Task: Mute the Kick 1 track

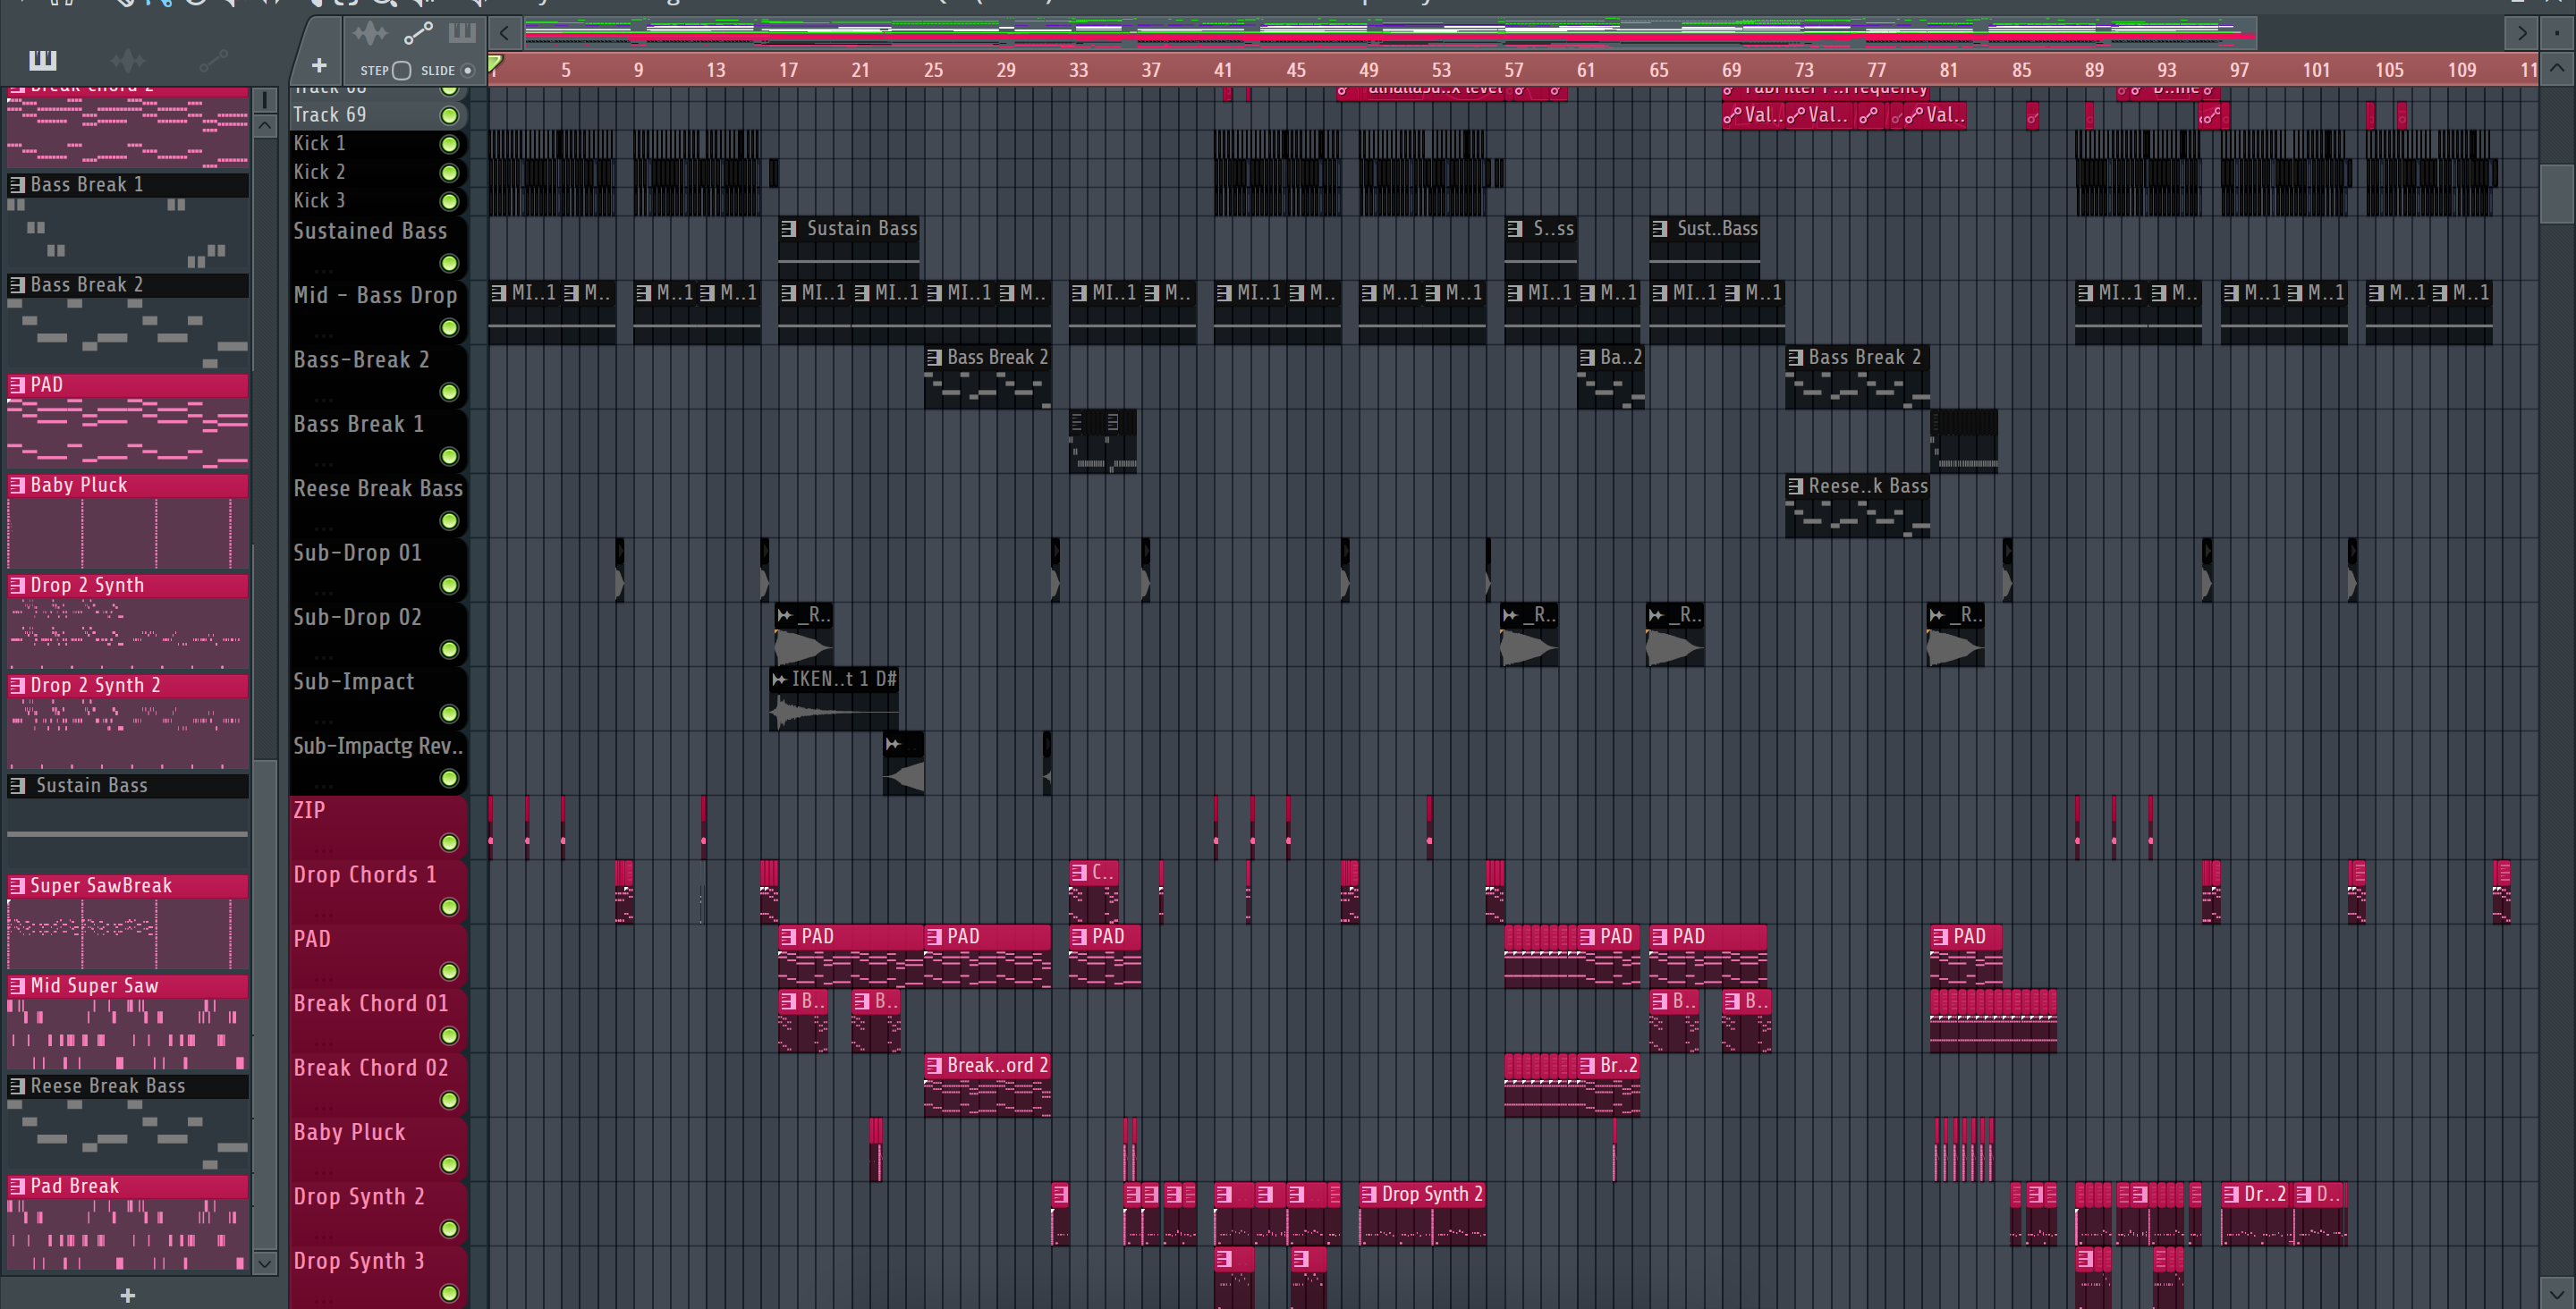Action: pos(450,144)
